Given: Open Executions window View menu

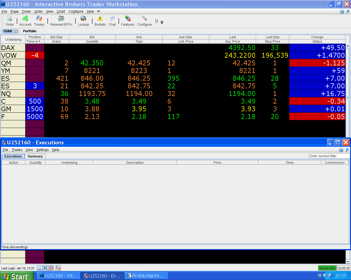Looking at the screenshot, I should click(x=29, y=150).
